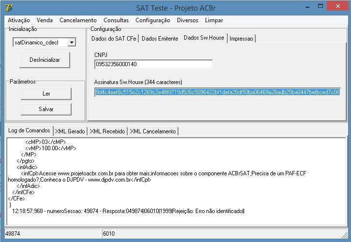Click the Assinatura Sw.House signature field
The image size is (351, 242).
click(218, 92)
